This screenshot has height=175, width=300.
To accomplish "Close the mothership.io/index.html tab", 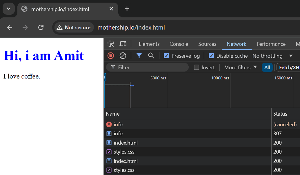I will coord(111,9).
